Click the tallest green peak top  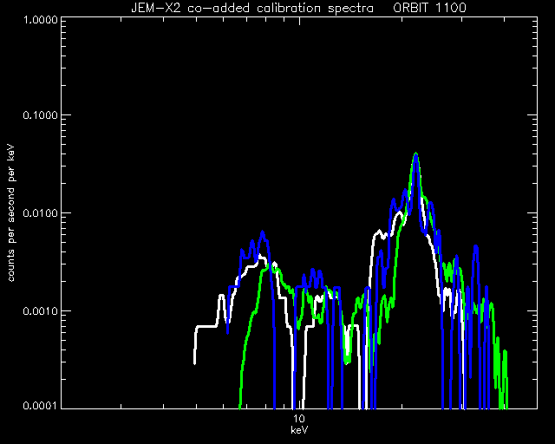coord(416,153)
